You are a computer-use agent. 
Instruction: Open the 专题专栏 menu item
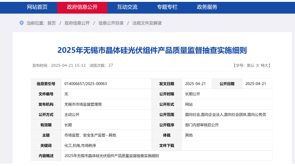coord(167,7)
